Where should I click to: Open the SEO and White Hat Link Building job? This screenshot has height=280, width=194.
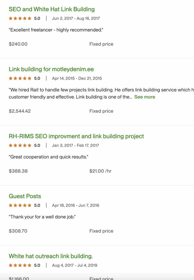[52, 9]
